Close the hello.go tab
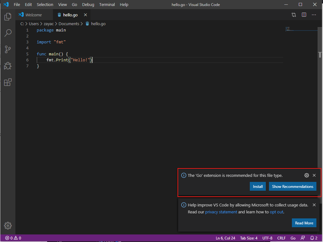 (85, 15)
